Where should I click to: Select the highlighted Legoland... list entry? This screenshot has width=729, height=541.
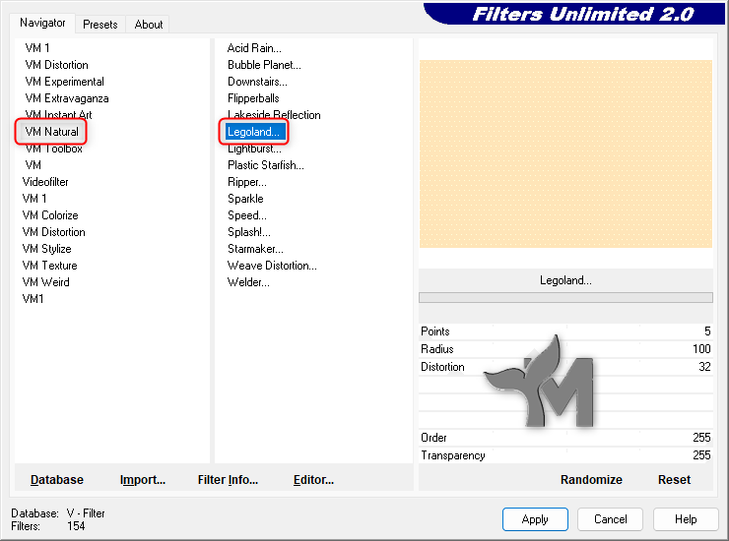click(254, 132)
